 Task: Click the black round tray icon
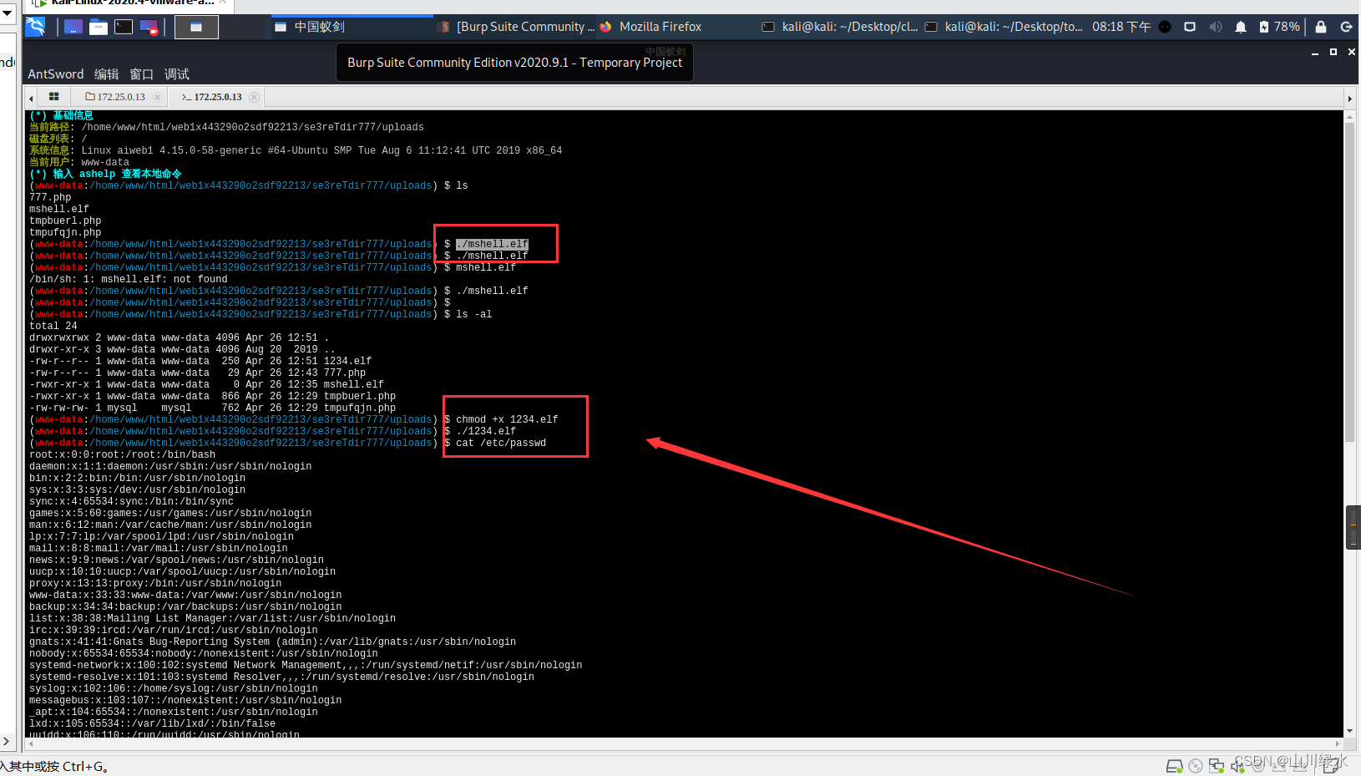pyautogui.click(x=1166, y=27)
